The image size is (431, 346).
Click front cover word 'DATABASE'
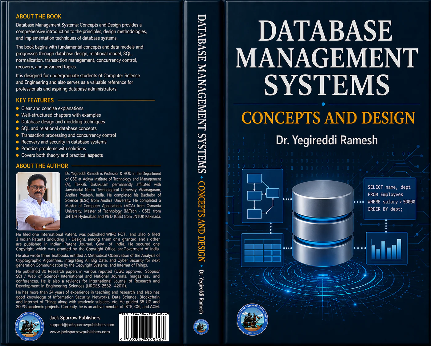click(325, 31)
